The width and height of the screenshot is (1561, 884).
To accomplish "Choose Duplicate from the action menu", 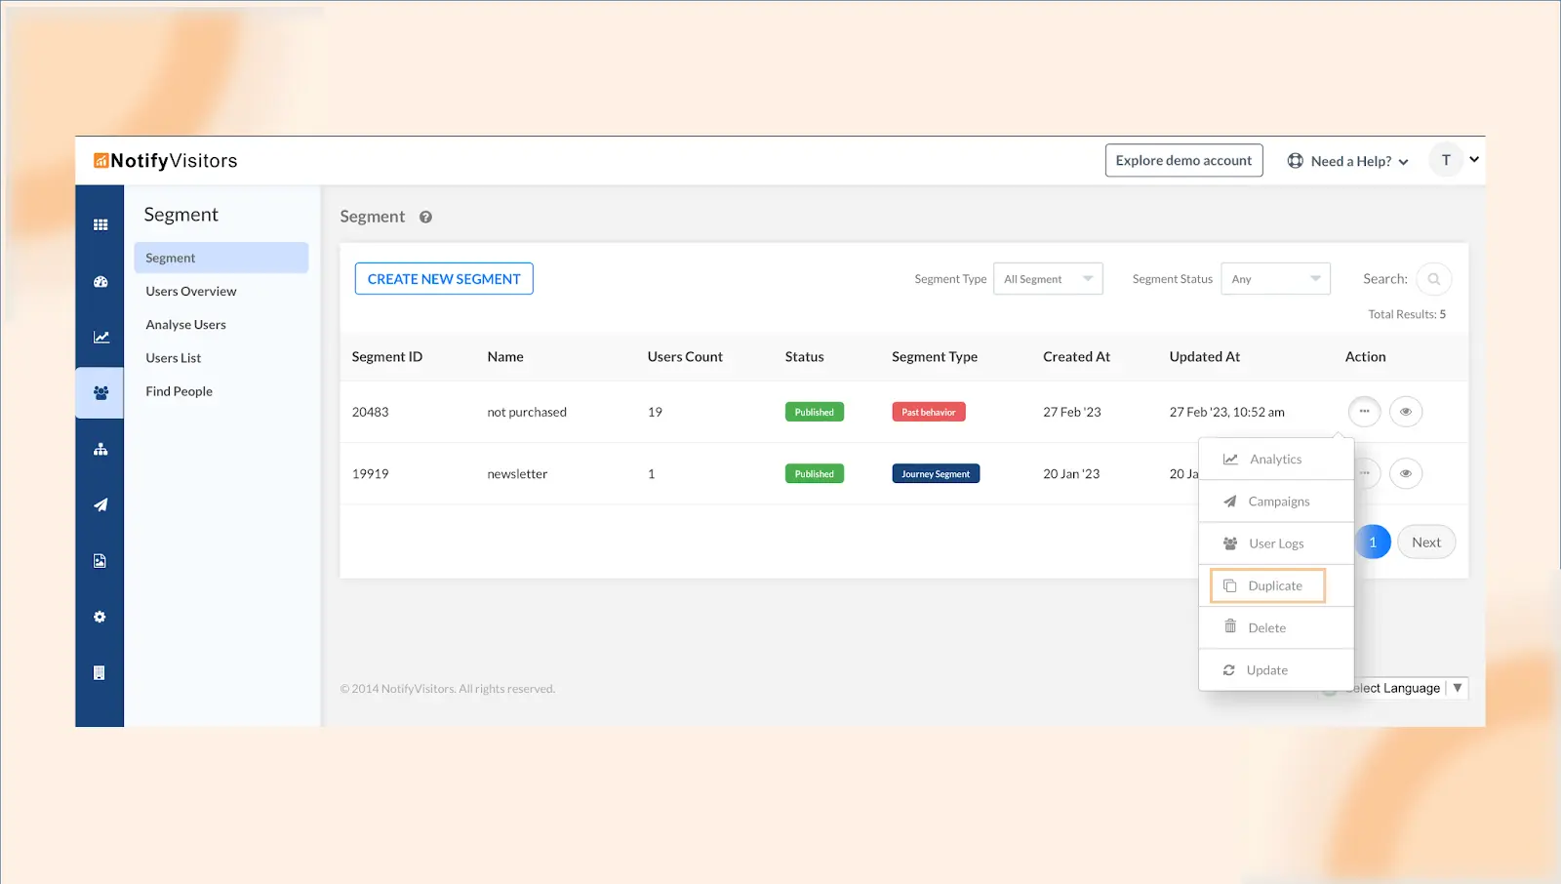I will click(1267, 586).
